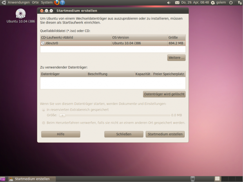Viewport: 243px width, 182px height.
Task: Open the network connection indicator
Action: point(239,2)
